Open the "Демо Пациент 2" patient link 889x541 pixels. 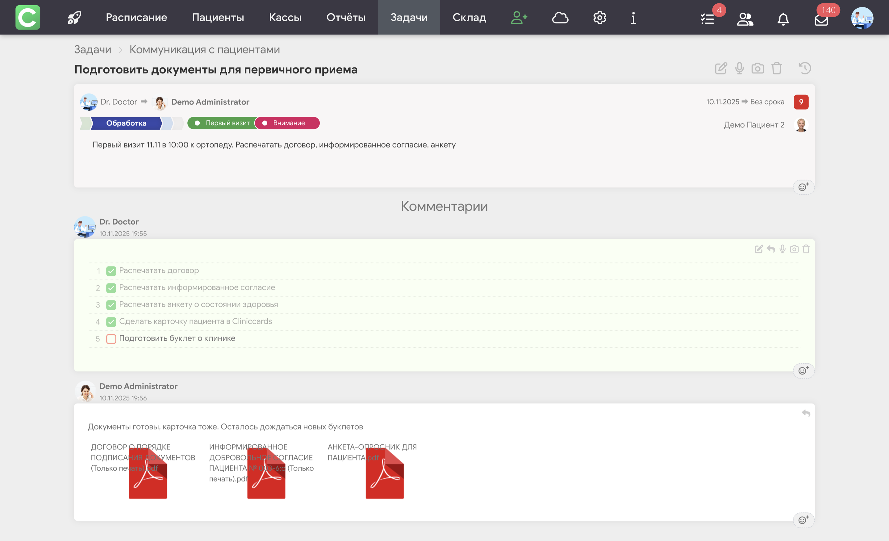[x=754, y=125]
